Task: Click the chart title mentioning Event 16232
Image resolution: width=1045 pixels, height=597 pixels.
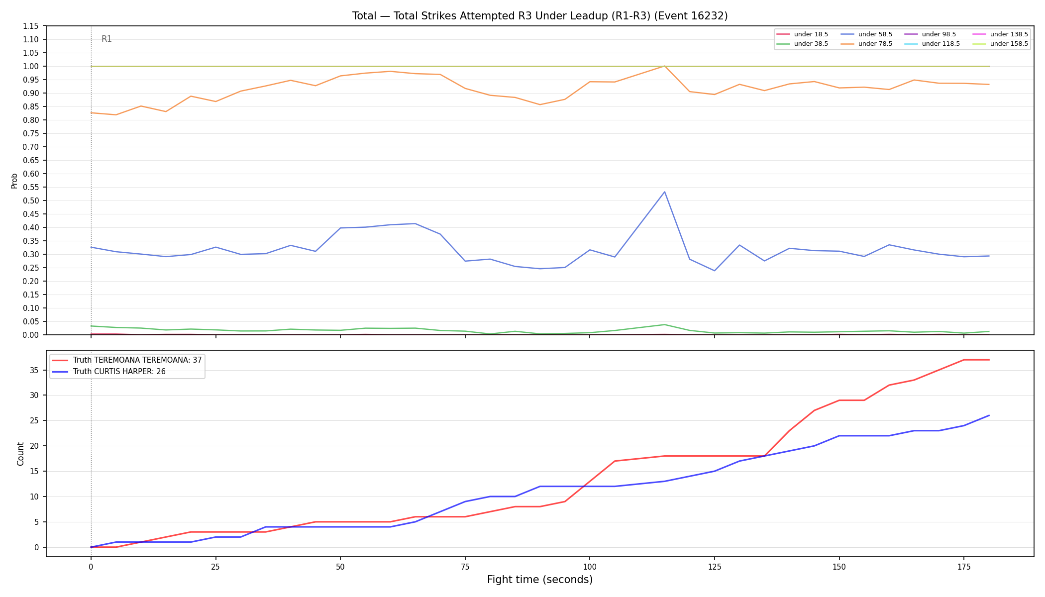Action: pos(540,16)
